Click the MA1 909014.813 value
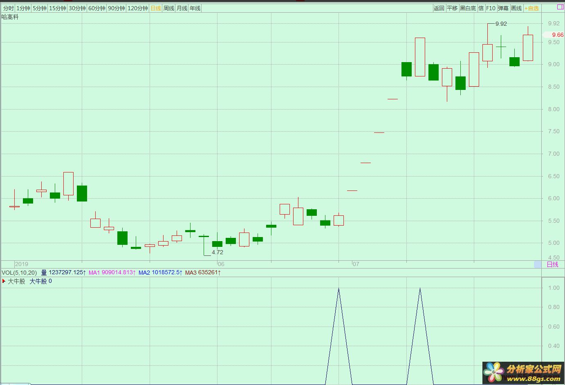This screenshot has width=565, height=385. [112, 273]
